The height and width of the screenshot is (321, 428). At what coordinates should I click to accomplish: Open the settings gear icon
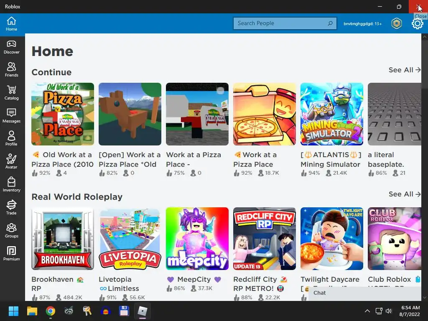click(418, 24)
